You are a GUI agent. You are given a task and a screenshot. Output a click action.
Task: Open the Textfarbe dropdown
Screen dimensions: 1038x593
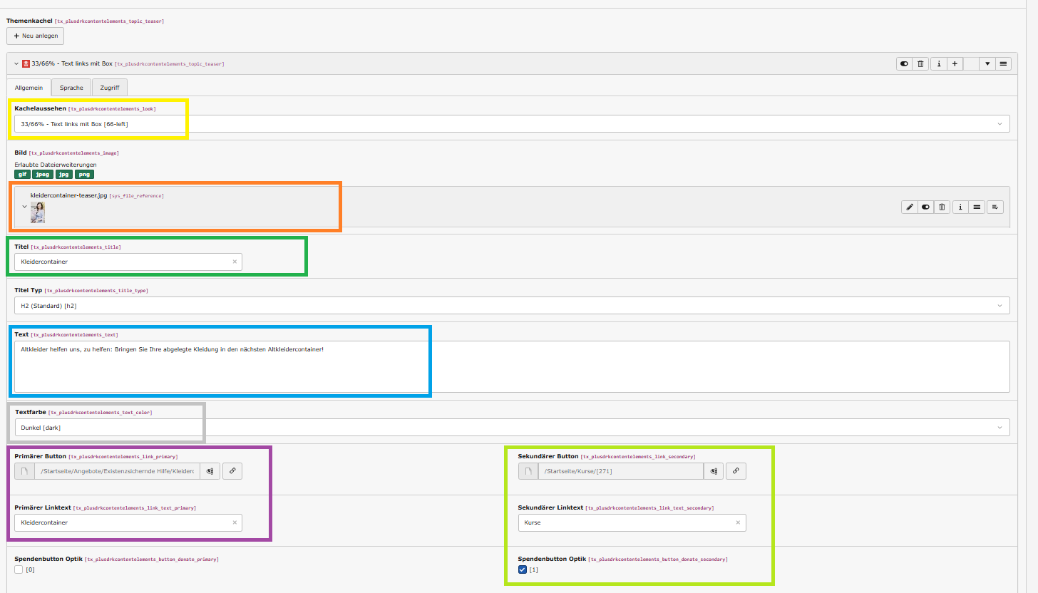512,428
